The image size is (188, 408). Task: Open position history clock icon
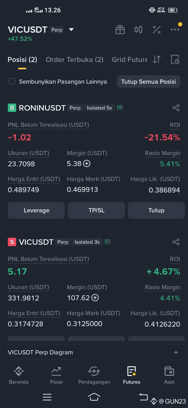pos(175,60)
